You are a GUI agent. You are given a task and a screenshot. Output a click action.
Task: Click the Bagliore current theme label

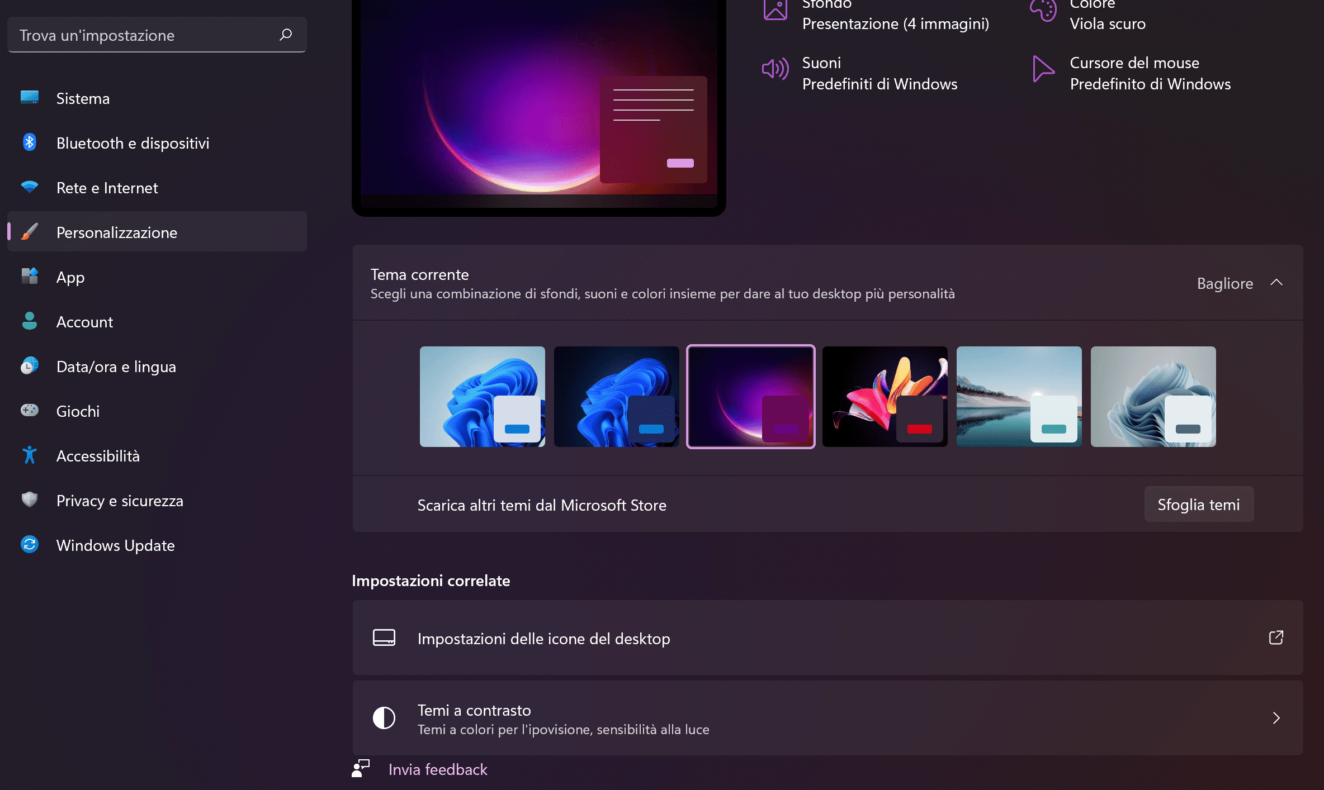[1225, 283]
